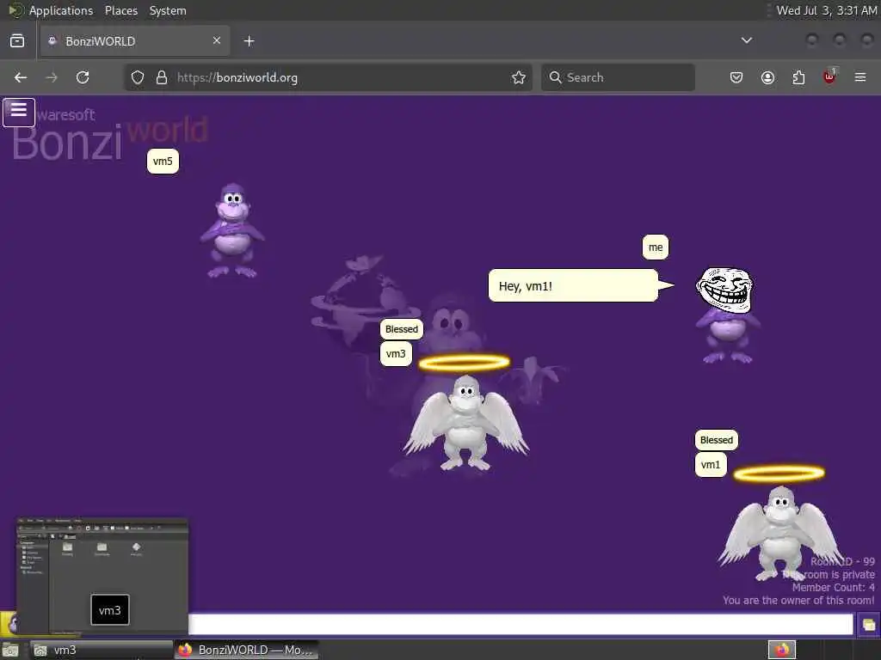Close the BonziWORLD tab
The image size is (881, 660).
coord(216,40)
